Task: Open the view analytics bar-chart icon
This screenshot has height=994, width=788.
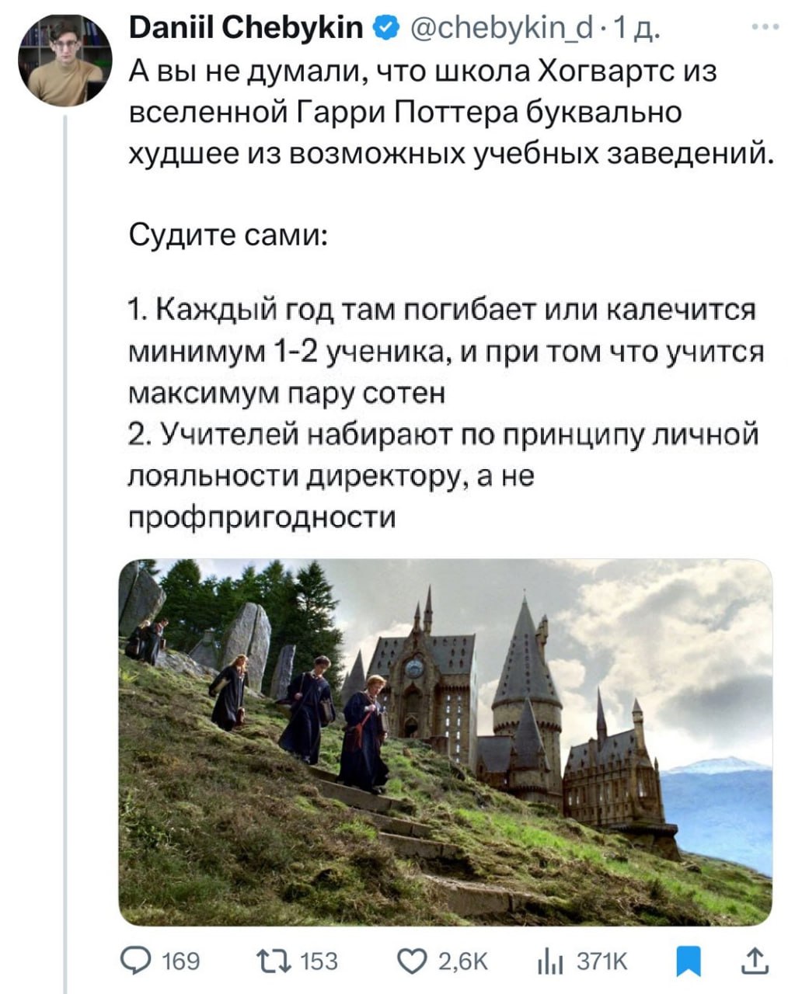Action: [550, 963]
